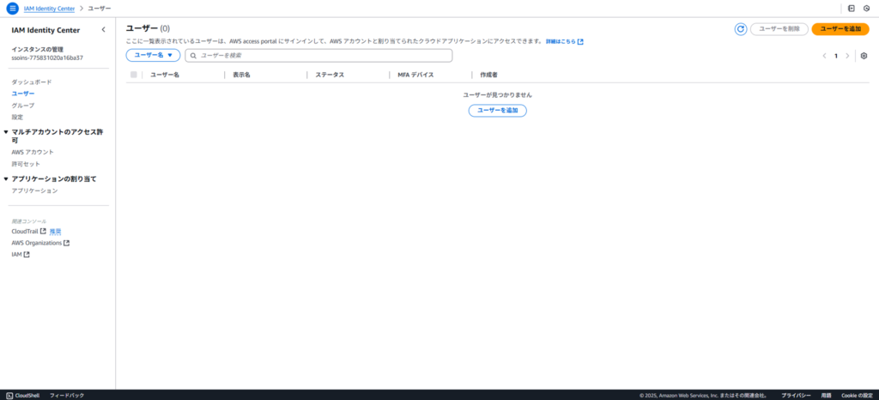The height and width of the screenshot is (400, 879).
Task: Open the 用語 footer link
Action: coord(827,396)
